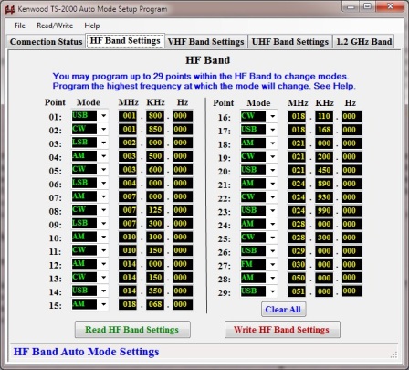409x370 pixels.
Task: Click KHz field 300 of point 09
Action: coord(155,223)
